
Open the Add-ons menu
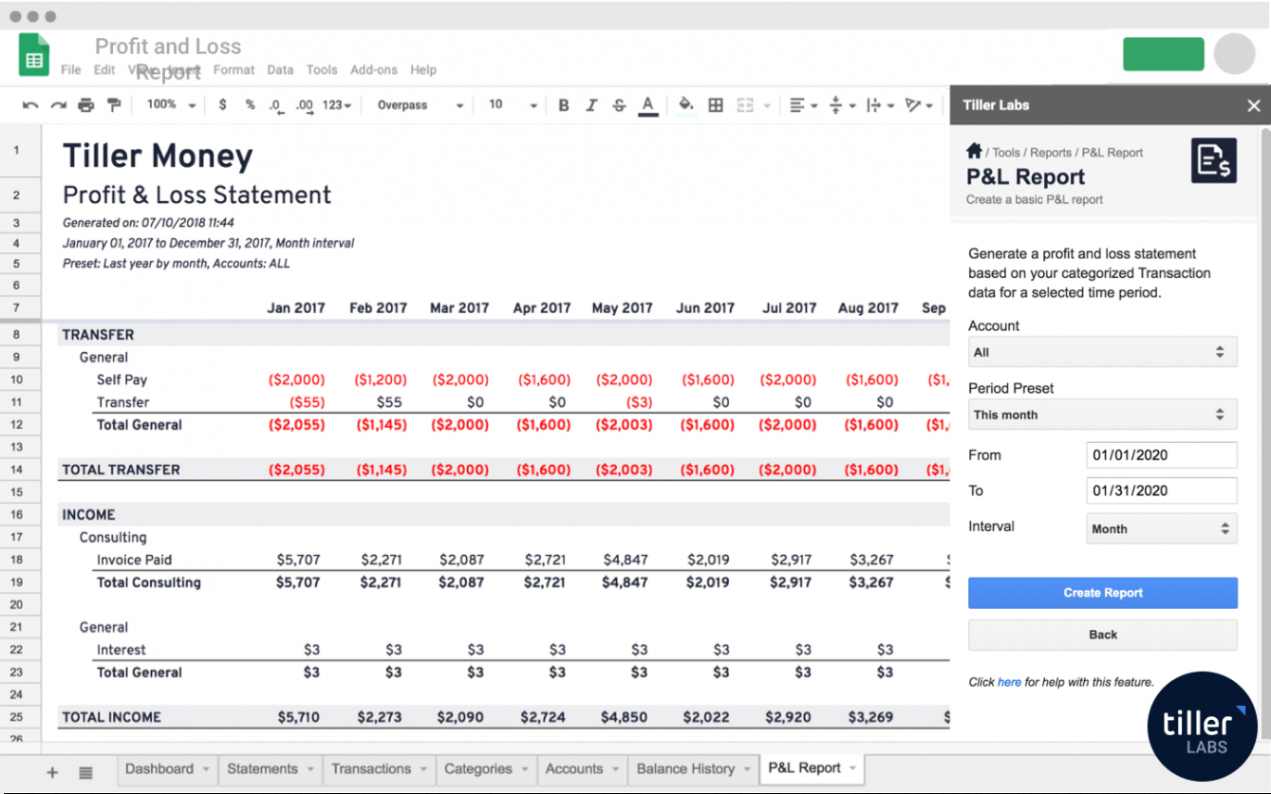pos(374,70)
